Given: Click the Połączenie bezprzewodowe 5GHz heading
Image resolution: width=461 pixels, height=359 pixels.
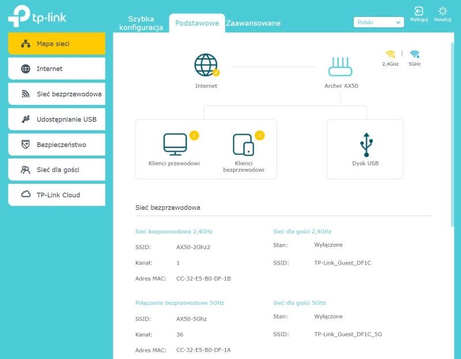Looking at the screenshot, I should [180, 303].
